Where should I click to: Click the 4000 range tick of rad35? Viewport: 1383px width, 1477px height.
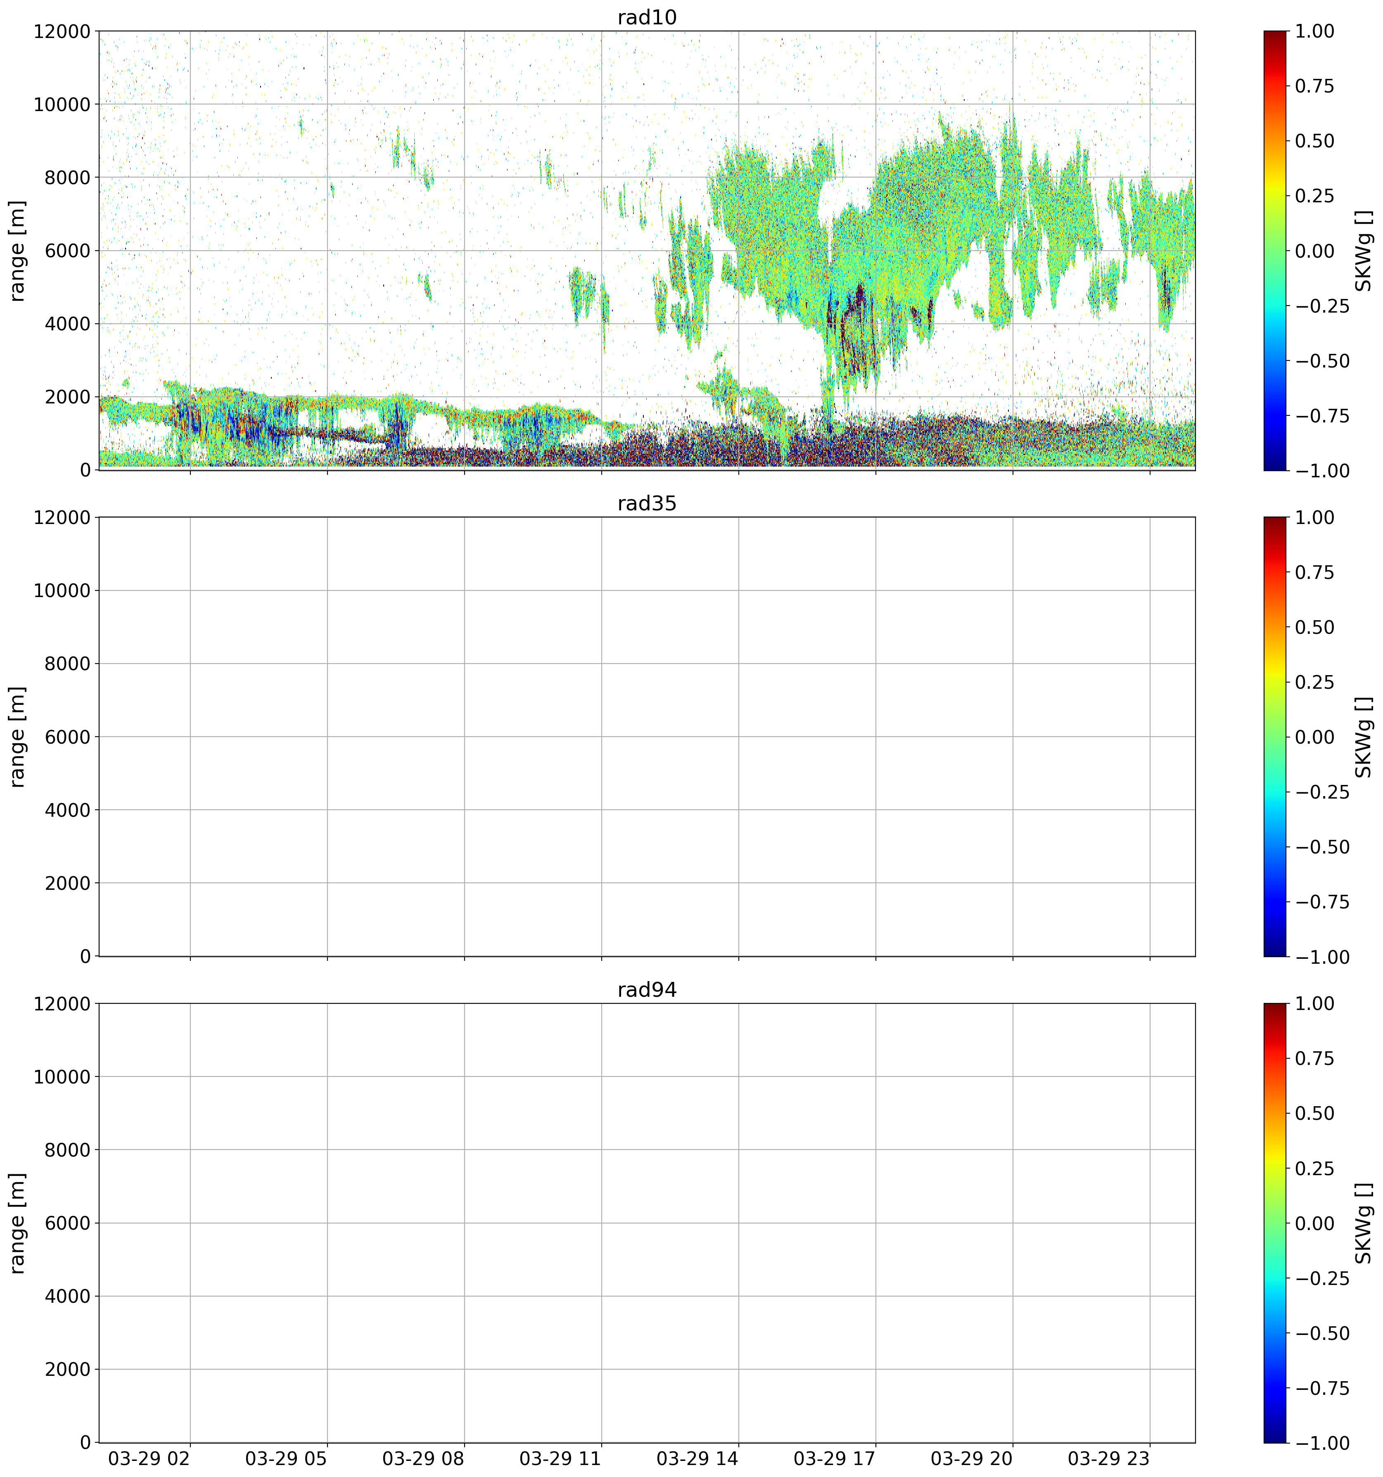coord(67,810)
